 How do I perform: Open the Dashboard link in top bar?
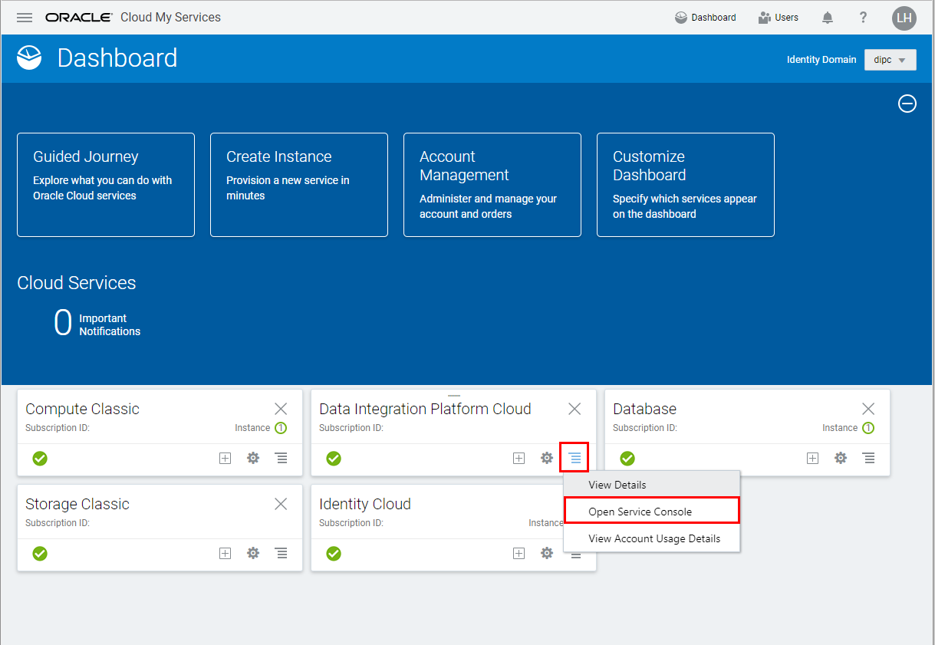pos(706,18)
